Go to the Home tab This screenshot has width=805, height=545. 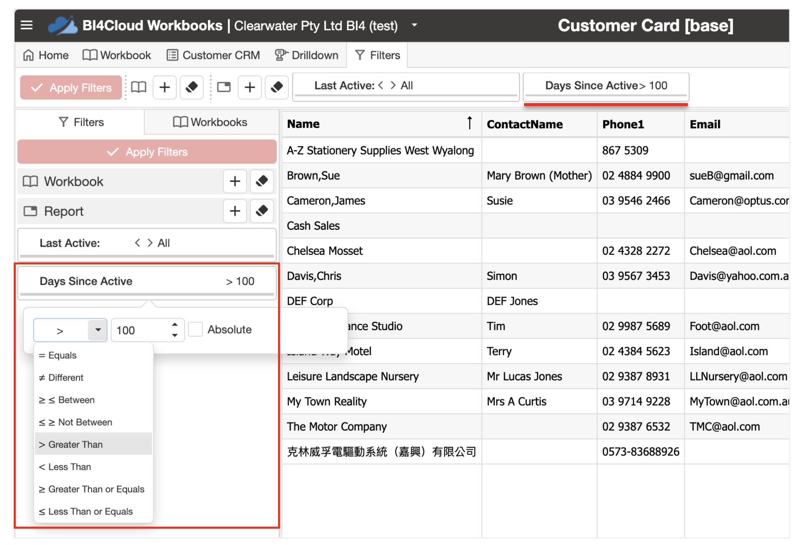46,55
